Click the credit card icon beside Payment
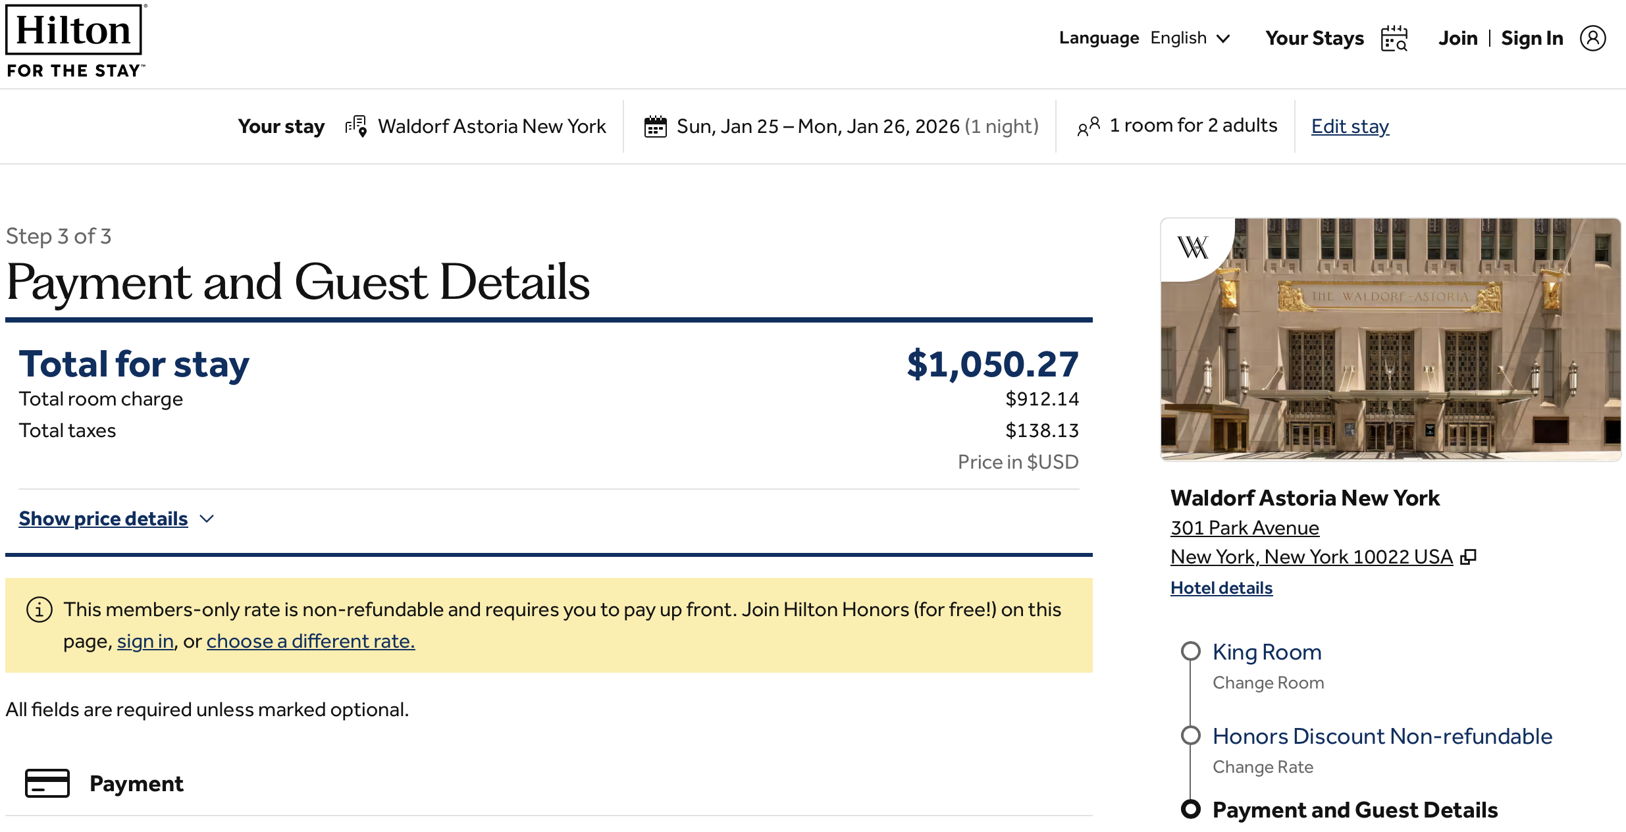Viewport: 1626px width, 832px height. click(x=47, y=783)
